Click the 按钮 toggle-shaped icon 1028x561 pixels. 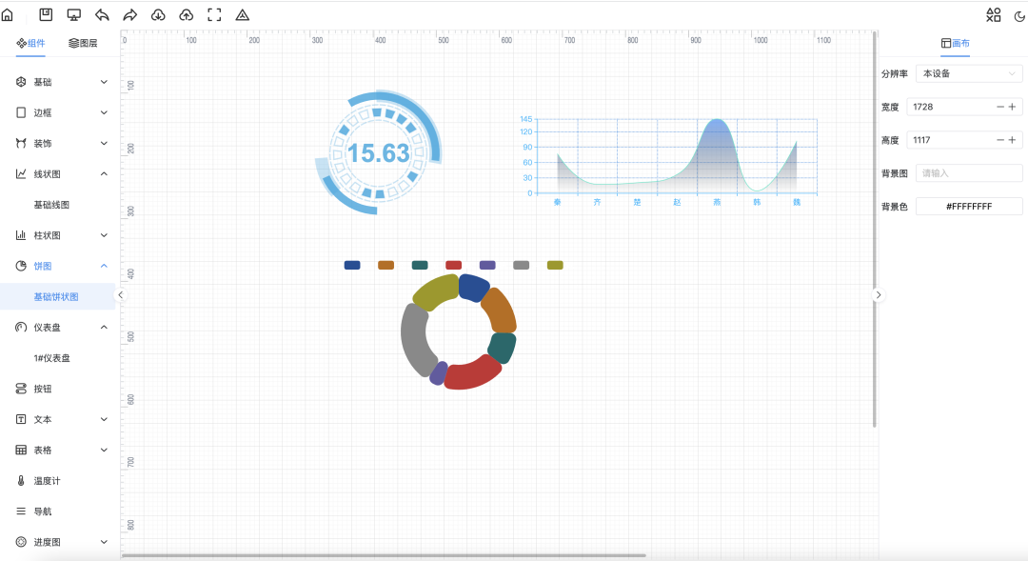click(x=21, y=389)
